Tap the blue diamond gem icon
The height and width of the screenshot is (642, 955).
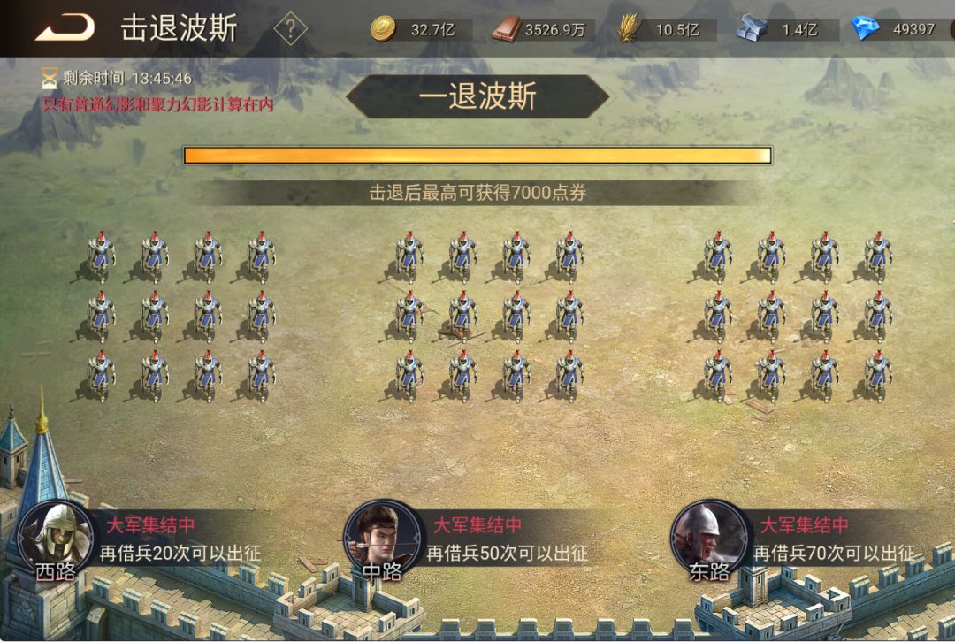coord(865,28)
